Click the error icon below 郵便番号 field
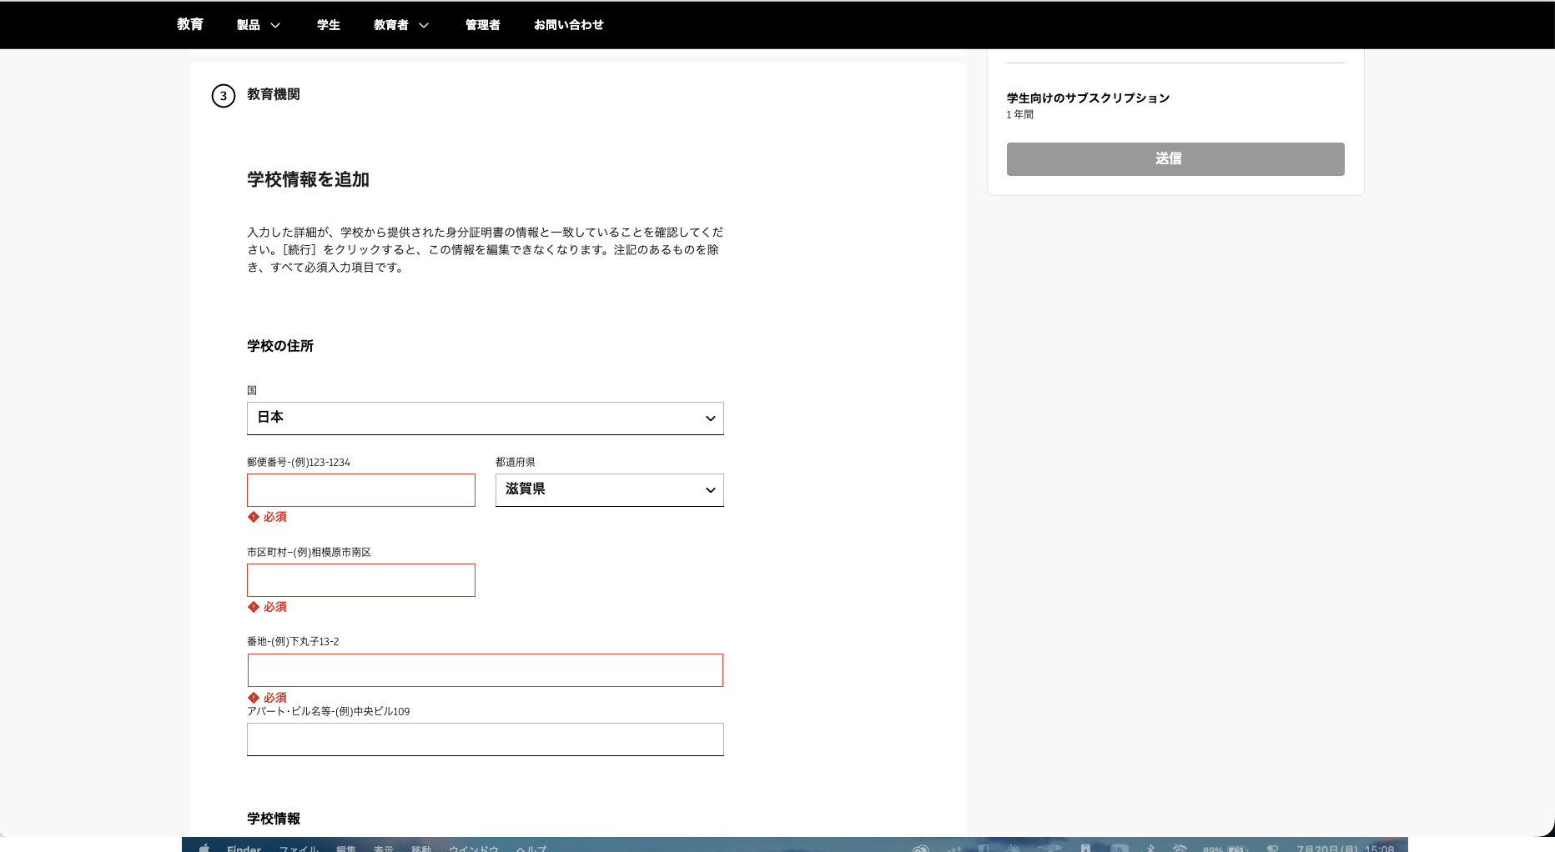 click(x=254, y=517)
